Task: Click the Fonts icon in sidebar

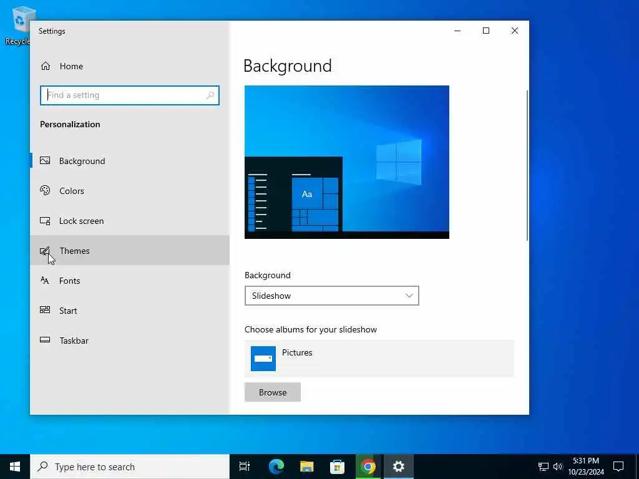Action: click(x=45, y=280)
